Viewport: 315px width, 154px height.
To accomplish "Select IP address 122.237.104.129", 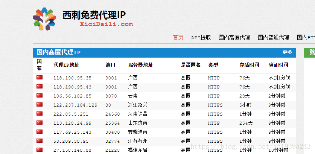I will [x=75, y=105].
